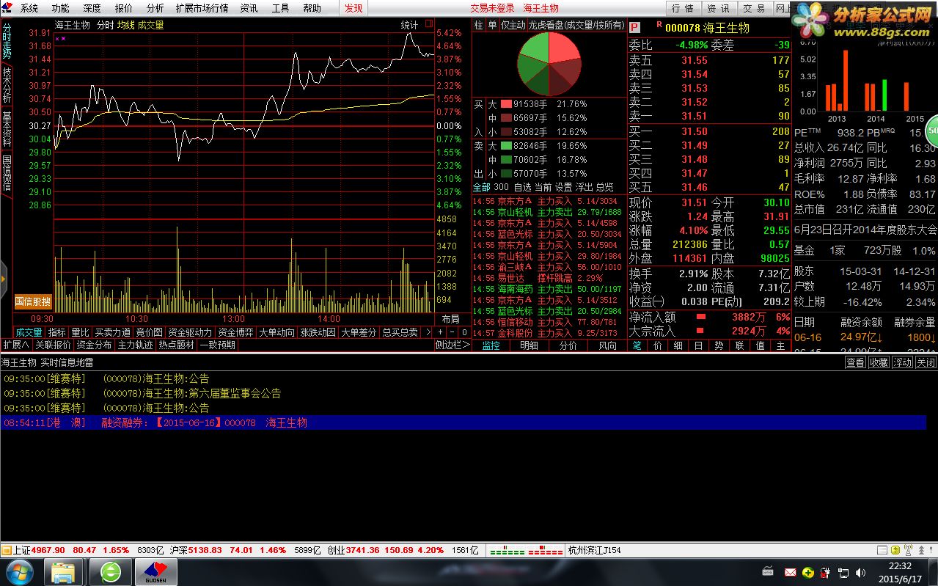
Task: Select the 监控 tab
Action: [x=491, y=345]
